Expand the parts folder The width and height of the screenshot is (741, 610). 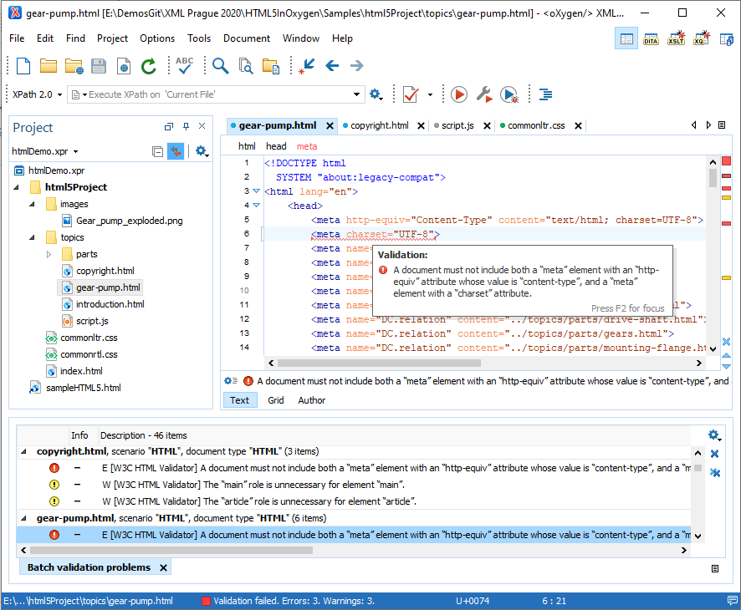[49, 255]
